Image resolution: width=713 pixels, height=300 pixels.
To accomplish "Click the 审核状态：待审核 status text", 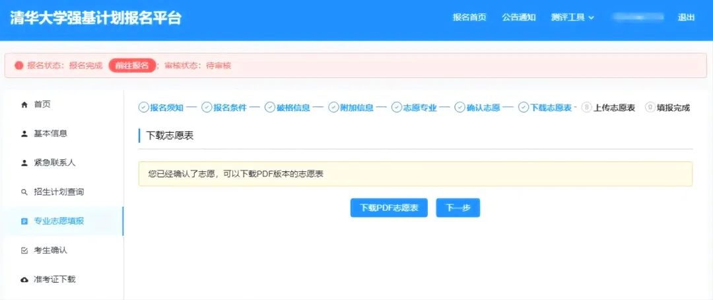I will coord(198,65).
